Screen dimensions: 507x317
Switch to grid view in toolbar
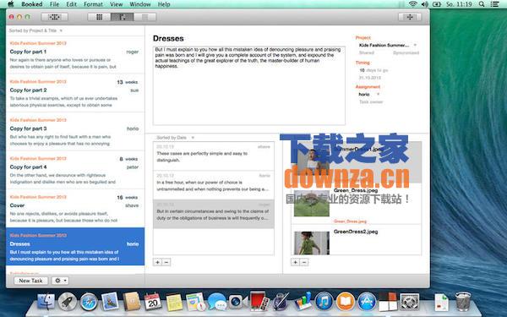click(x=99, y=17)
